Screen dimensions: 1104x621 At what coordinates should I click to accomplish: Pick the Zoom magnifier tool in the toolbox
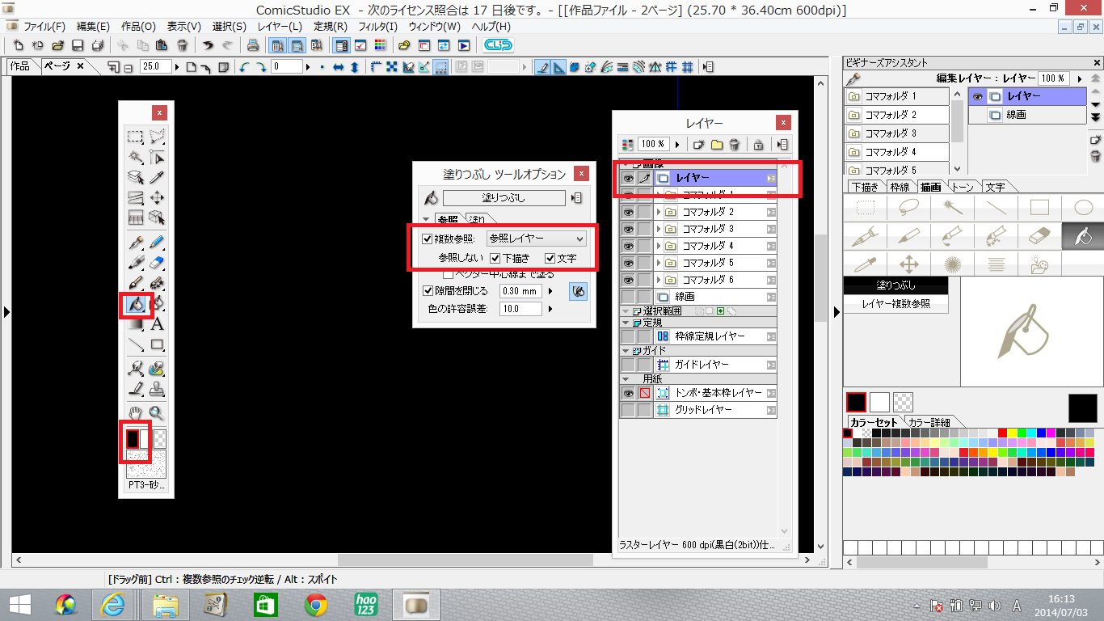point(157,412)
